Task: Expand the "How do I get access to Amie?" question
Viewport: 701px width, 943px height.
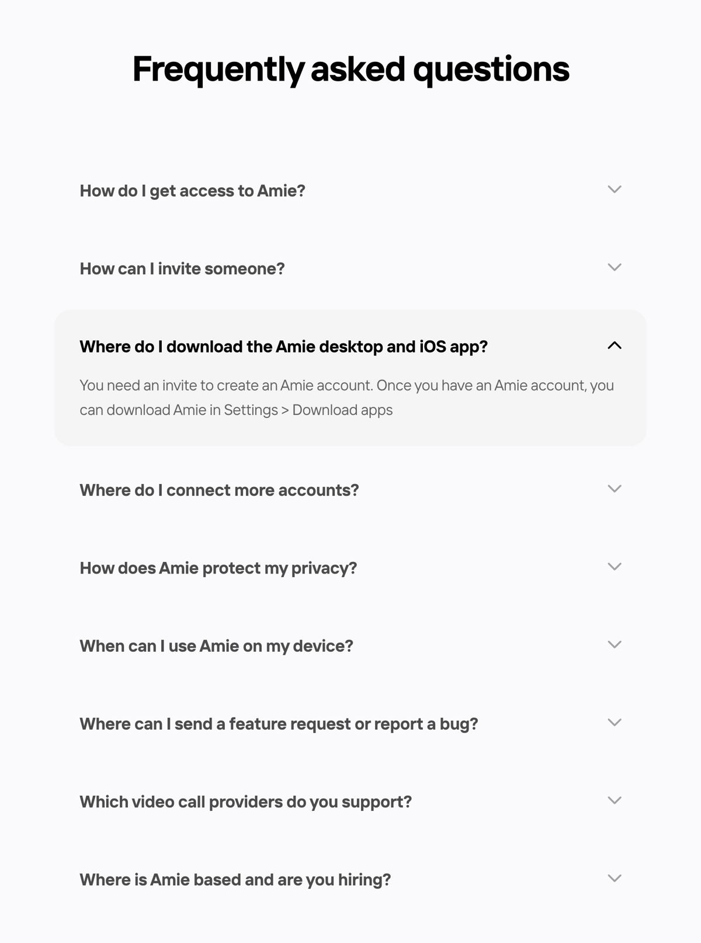Action: click(x=192, y=191)
